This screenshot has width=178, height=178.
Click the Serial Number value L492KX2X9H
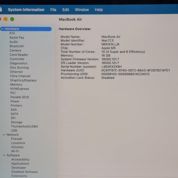[111, 67]
